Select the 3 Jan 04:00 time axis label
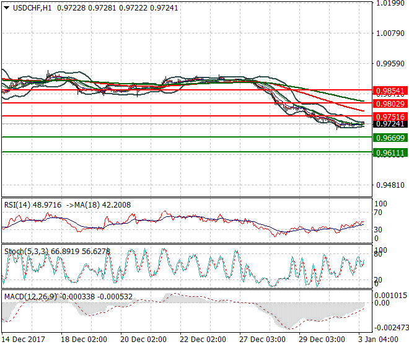 [x=378, y=340]
